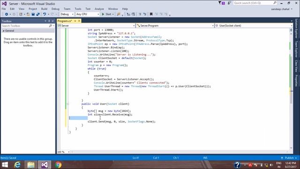
Task: Open the Project menu
Action: coord(33,9)
